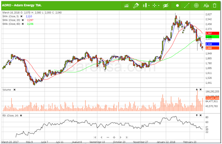Remove the SMA (Close, 60) indicator
The height and width of the screenshot is (144, 222).
(23, 24)
